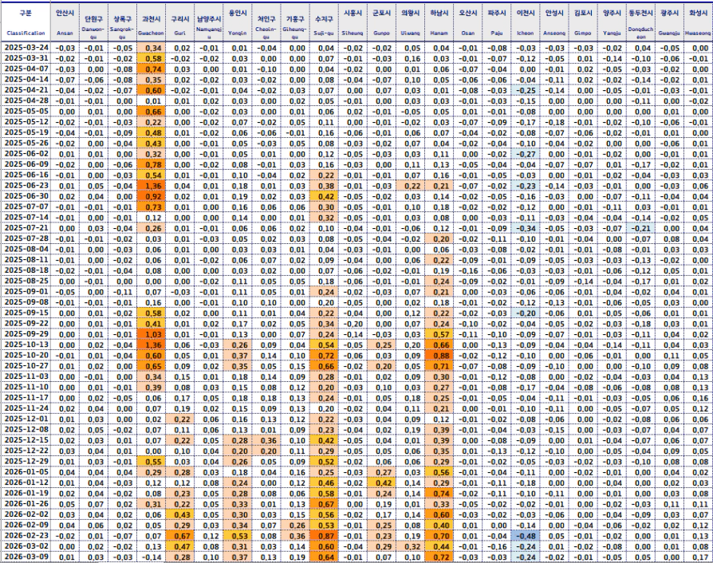Select Suji-gu's 0.87 cell on 2026-02-23

tap(324, 536)
